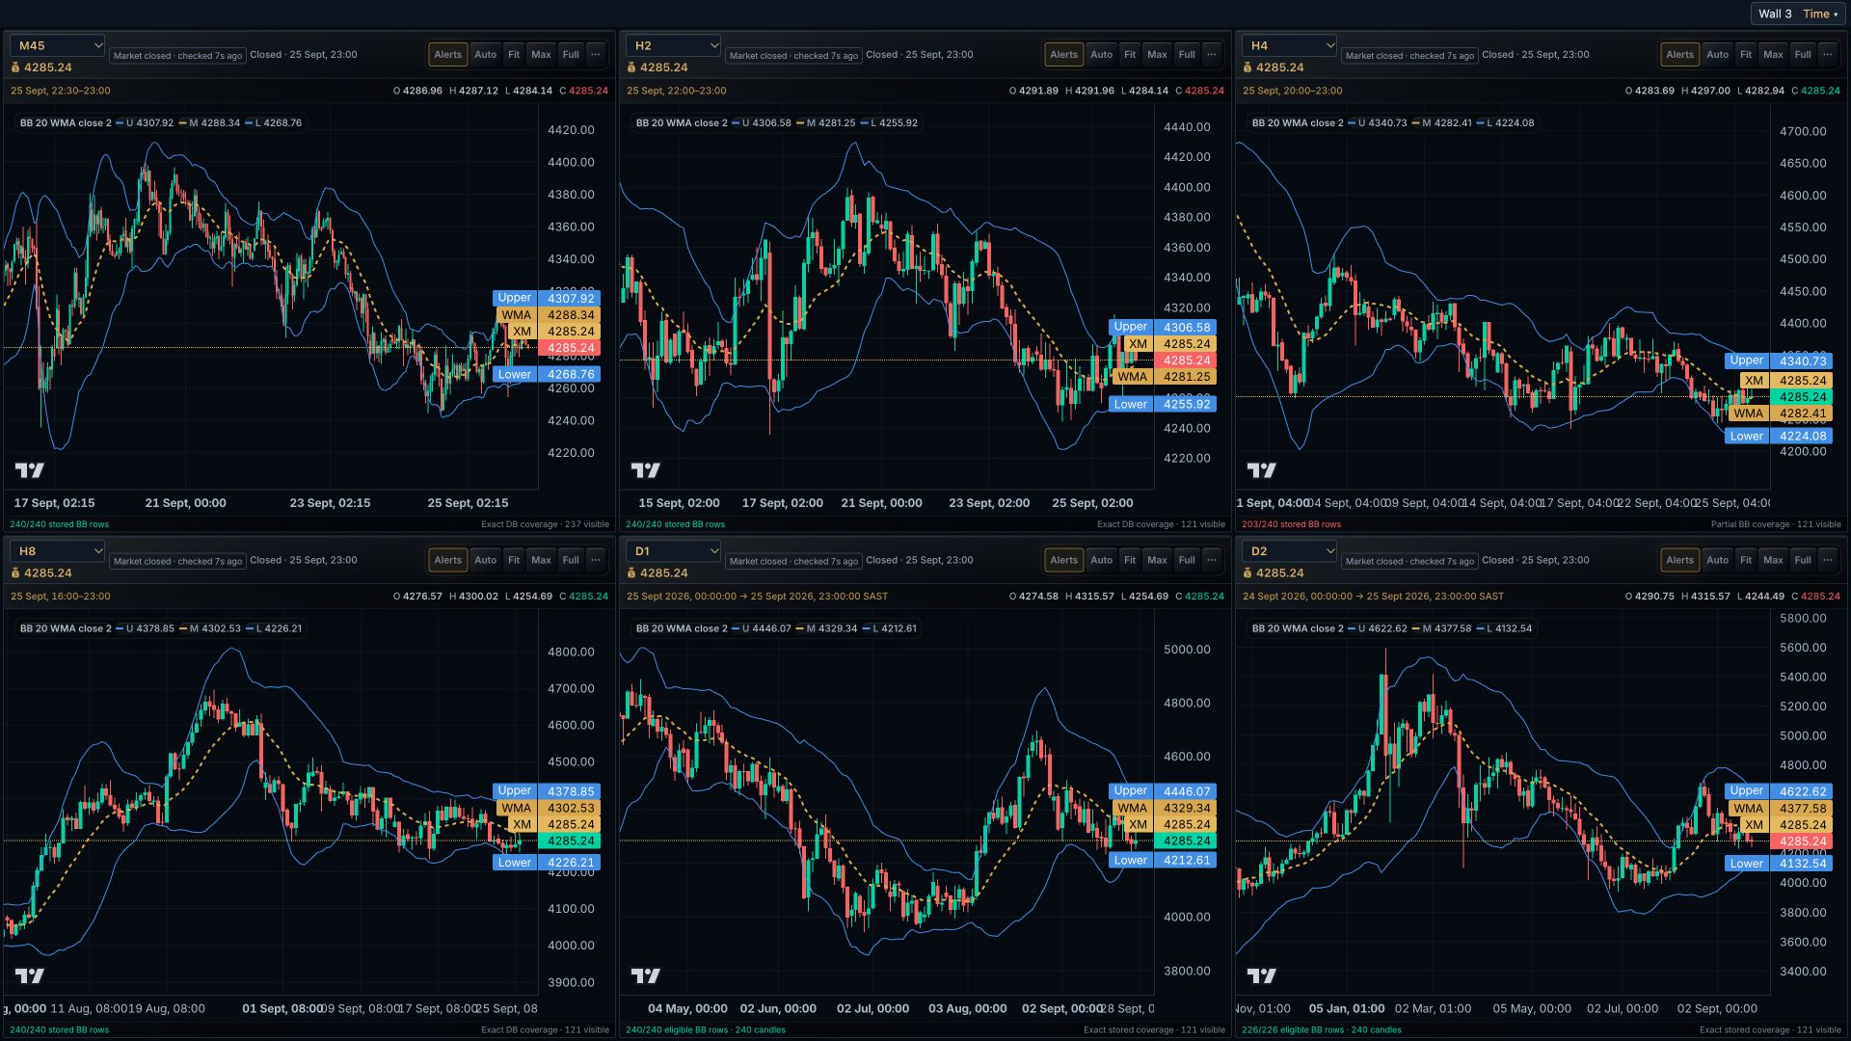Click the money bag icon in D1 panel
This screenshot has height=1041, width=1851.
coord(631,573)
